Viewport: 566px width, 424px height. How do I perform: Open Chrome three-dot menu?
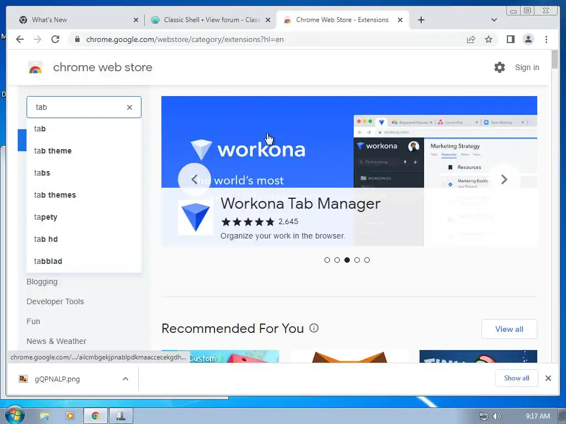(x=546, y=39)
